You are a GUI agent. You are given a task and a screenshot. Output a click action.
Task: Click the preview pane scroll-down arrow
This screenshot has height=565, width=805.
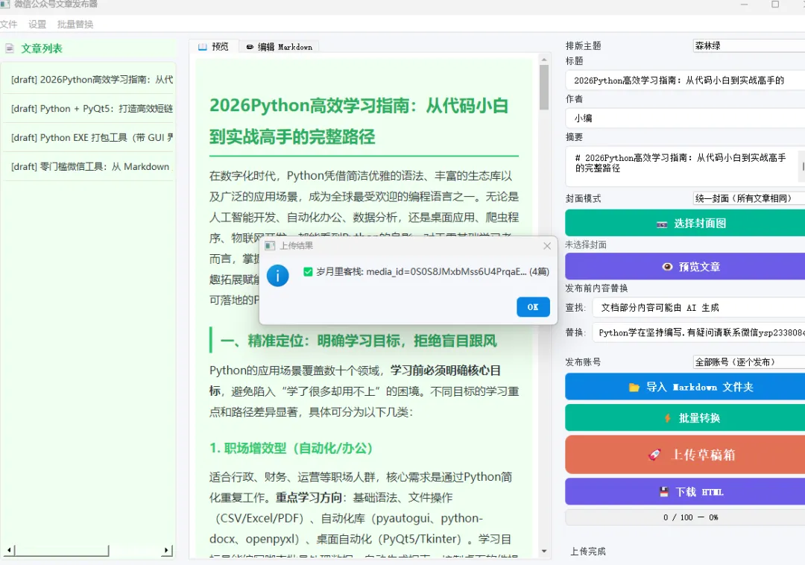pyautogui.click(x=544, y=552)
